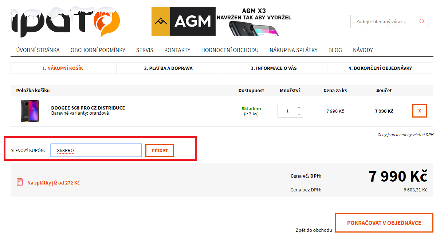Select step 4 Dokončení objednávky tab

tap(380, 68)
